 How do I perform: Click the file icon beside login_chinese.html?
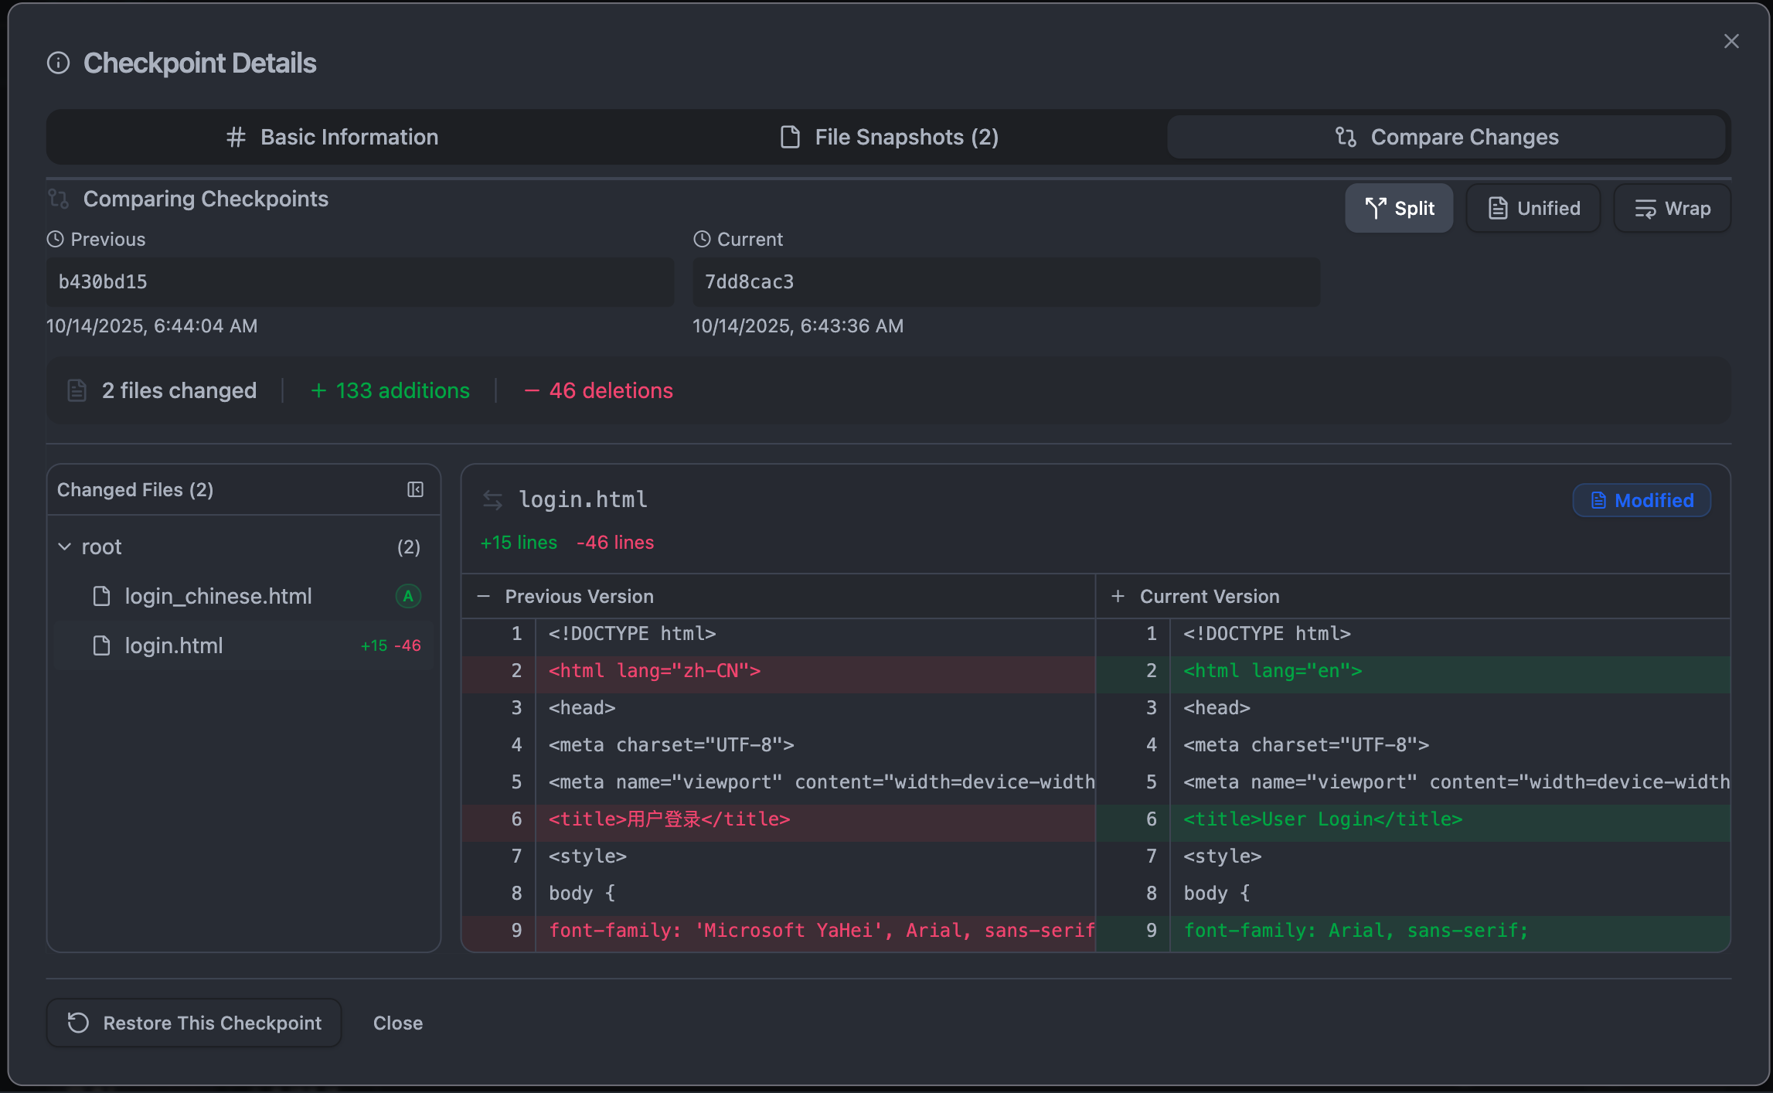101,596
